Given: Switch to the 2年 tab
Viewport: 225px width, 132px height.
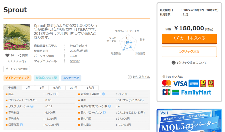Looking at the screenshot, I should click(28, 88).
